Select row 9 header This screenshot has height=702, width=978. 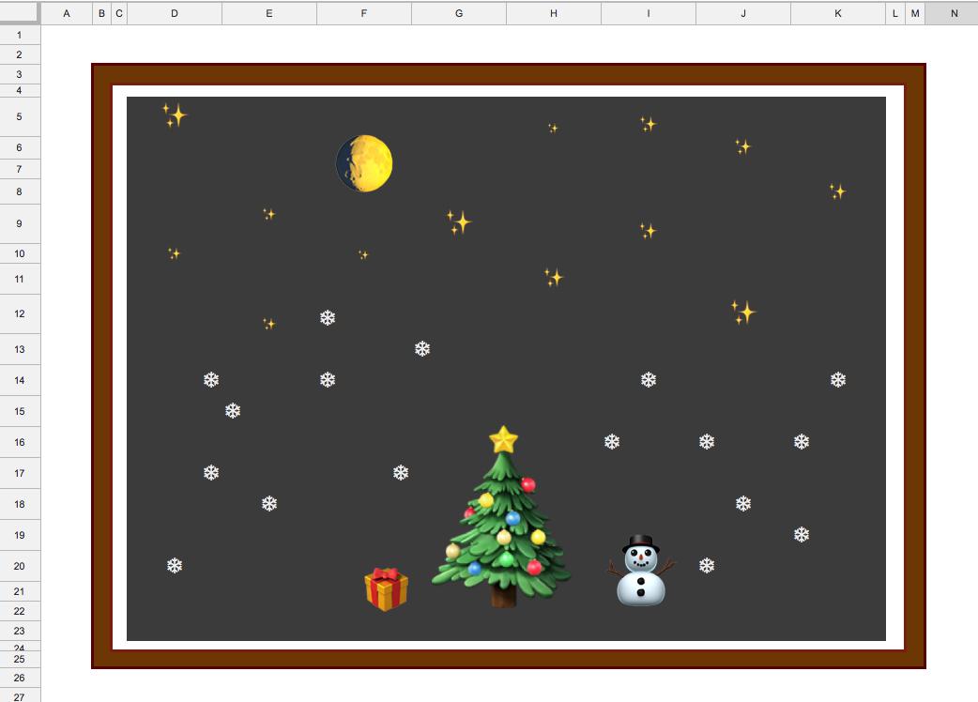click(x=20, y=223)
